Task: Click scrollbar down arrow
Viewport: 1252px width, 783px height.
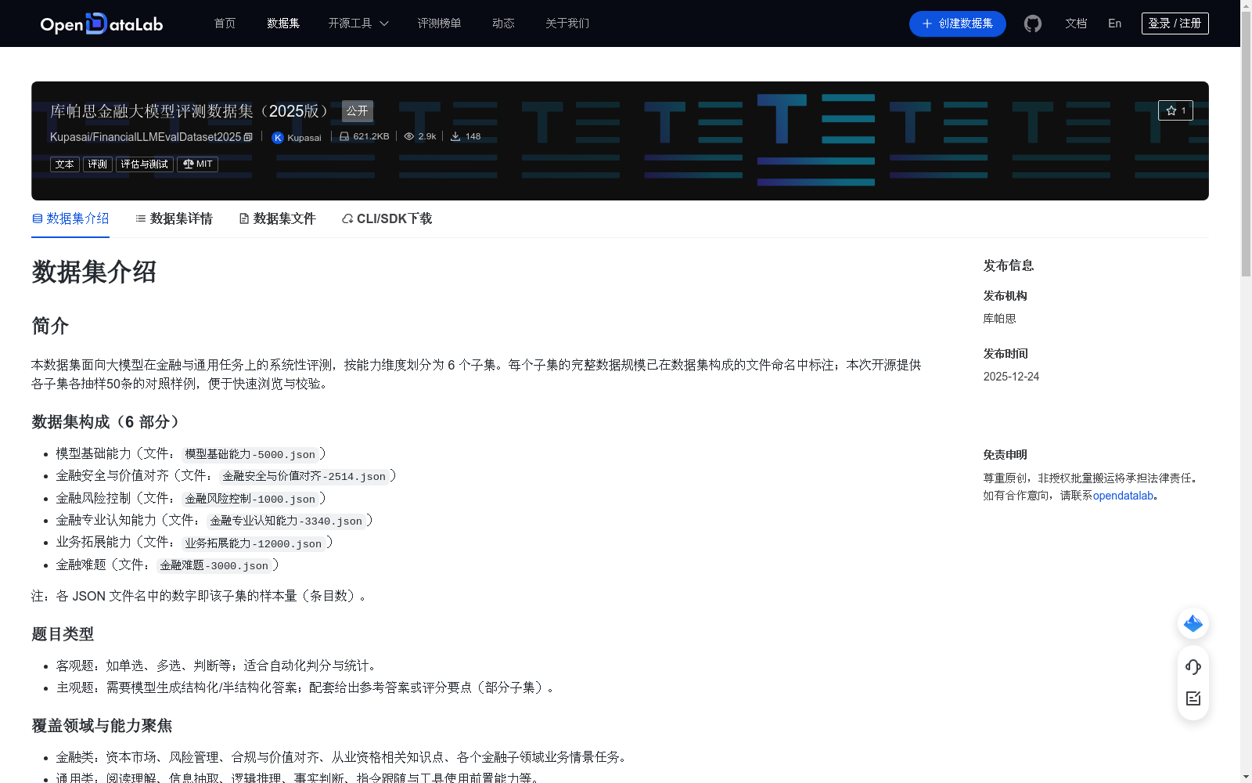Action: pos(1246,777)
